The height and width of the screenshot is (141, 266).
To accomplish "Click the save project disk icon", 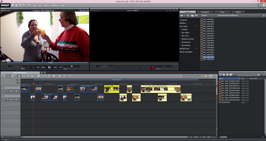I will point(20,5).
